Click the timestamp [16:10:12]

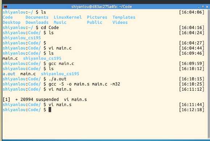click(x=192, y=68)
